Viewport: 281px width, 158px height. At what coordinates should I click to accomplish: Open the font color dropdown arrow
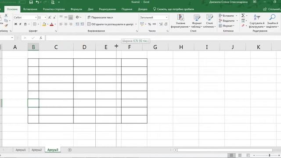(x=55, y=24)
